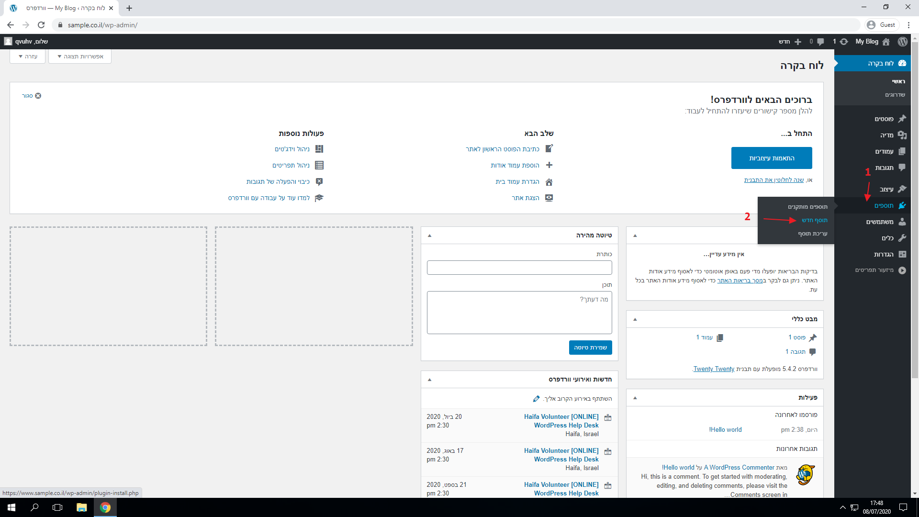Open File Explorer from the taskbar

click(x=81, y=507)
